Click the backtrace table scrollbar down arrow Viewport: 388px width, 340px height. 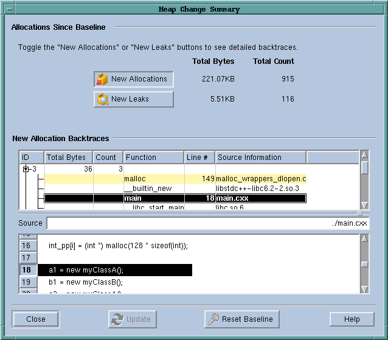[x=364, y=205]
